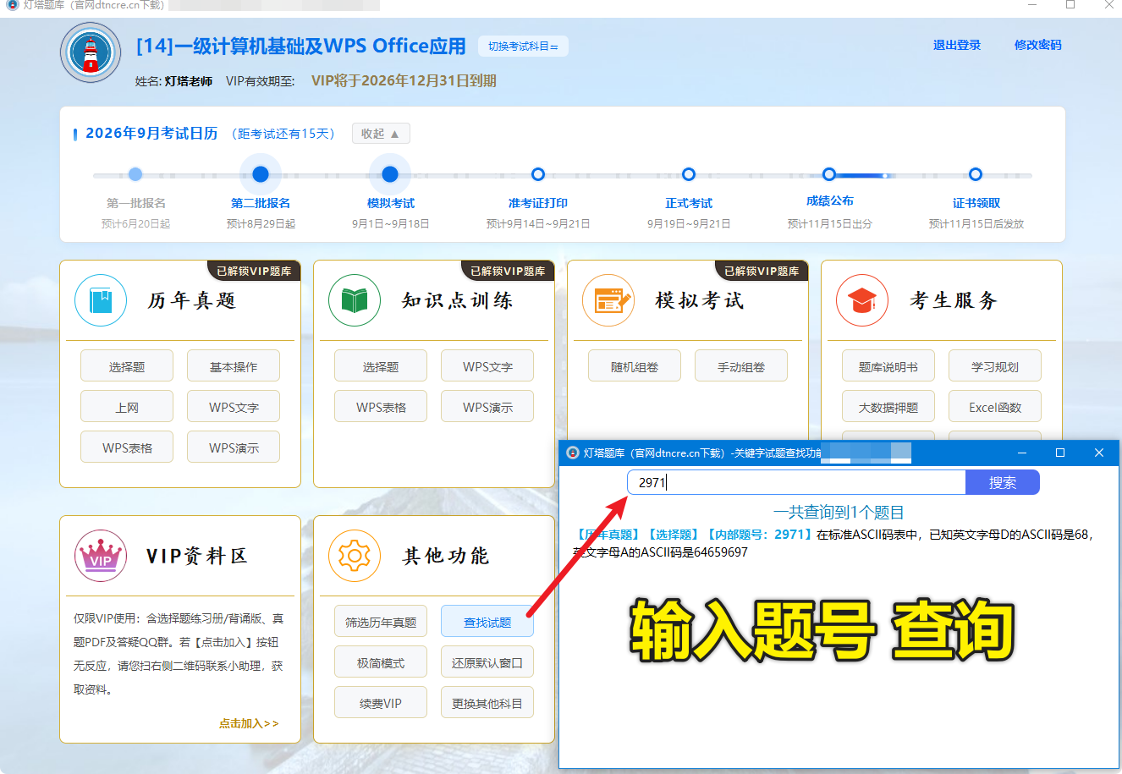Open 选择题 under 历年真题
1122x774 pixels.
pos(127,366)
